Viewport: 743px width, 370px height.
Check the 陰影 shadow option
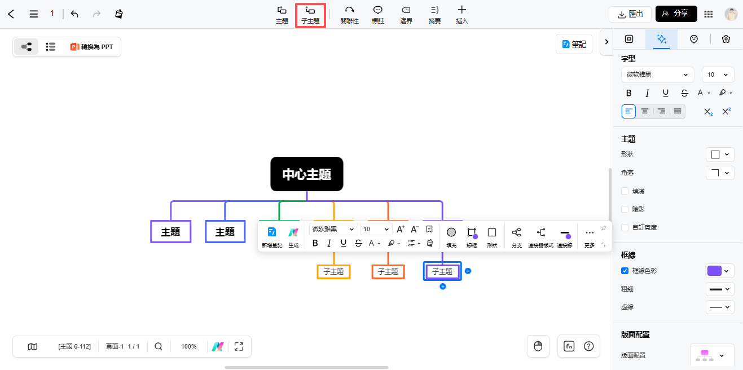[x=625, y=209]
